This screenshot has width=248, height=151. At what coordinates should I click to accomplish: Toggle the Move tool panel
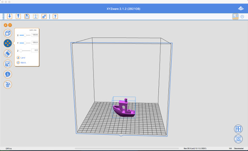point(8,43)
